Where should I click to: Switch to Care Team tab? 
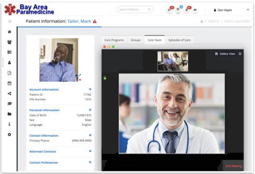pyautogui.click(x=154, y=40)
